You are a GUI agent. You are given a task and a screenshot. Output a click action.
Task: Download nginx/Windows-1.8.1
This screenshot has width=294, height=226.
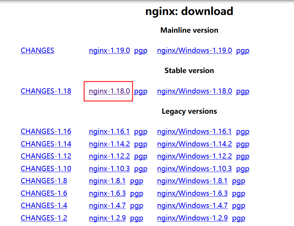(x=192, y=181)
